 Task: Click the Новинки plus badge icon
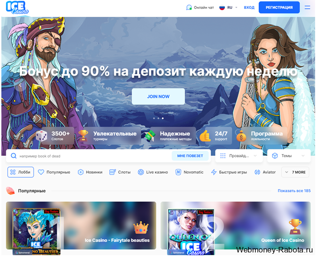click(80, 172)
